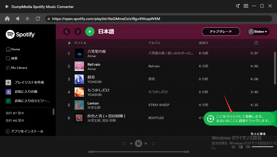Screen dimensions: 277x157
Task: Open the BOOTLEG album link
Action: coord(156,118)
